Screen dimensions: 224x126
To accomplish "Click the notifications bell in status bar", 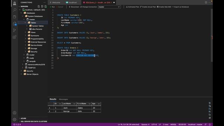I will (x=210, y=125).
